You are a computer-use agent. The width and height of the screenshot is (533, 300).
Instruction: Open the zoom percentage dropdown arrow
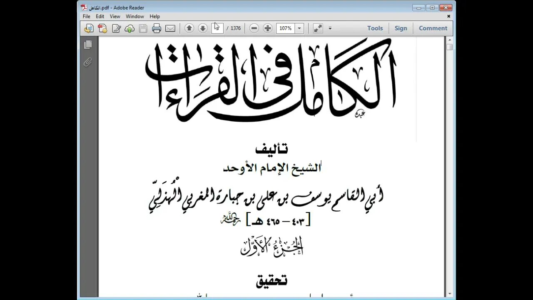pos(299,28)
